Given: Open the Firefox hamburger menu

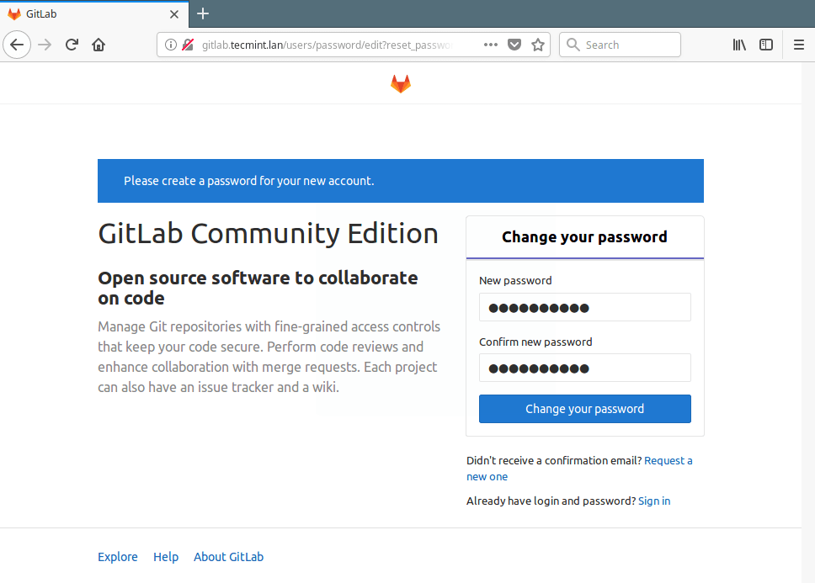Looking at the screenshot, I should 799,45.
